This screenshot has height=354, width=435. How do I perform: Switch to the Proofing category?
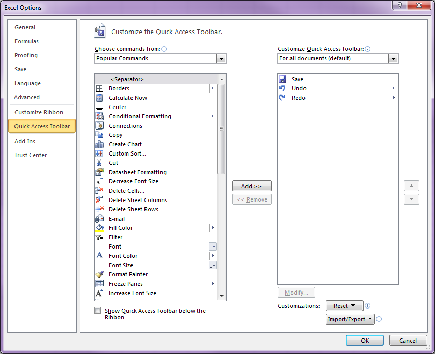point(26,55)
